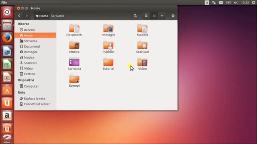Switch to list view

146,16
